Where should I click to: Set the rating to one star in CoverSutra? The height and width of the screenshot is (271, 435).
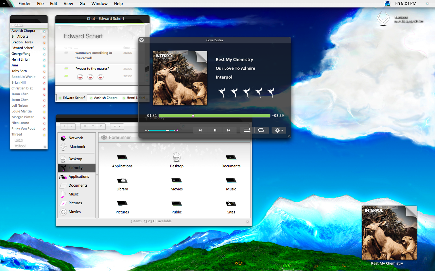222,92
